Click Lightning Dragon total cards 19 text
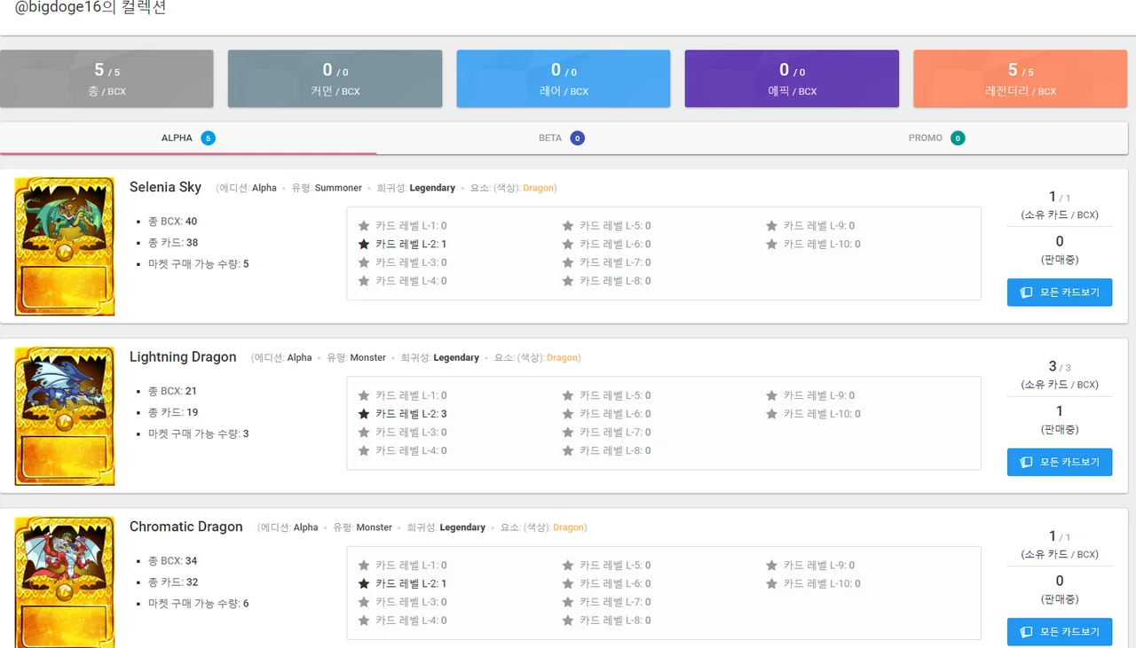This screenshot has width=1136, height=648. (x=173, y=412)
